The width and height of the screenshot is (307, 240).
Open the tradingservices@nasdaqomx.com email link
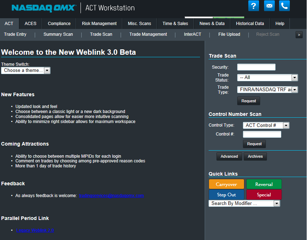[111, 196]
